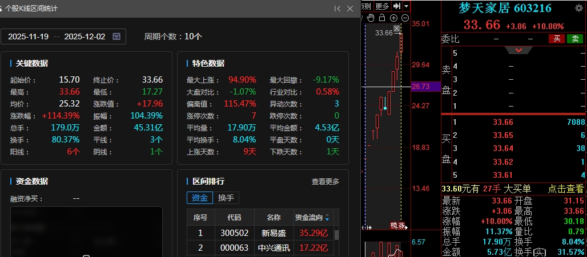Select the 资金 ranking tab
This screenshot has width=587, height=257.
(x=199, y=198)
